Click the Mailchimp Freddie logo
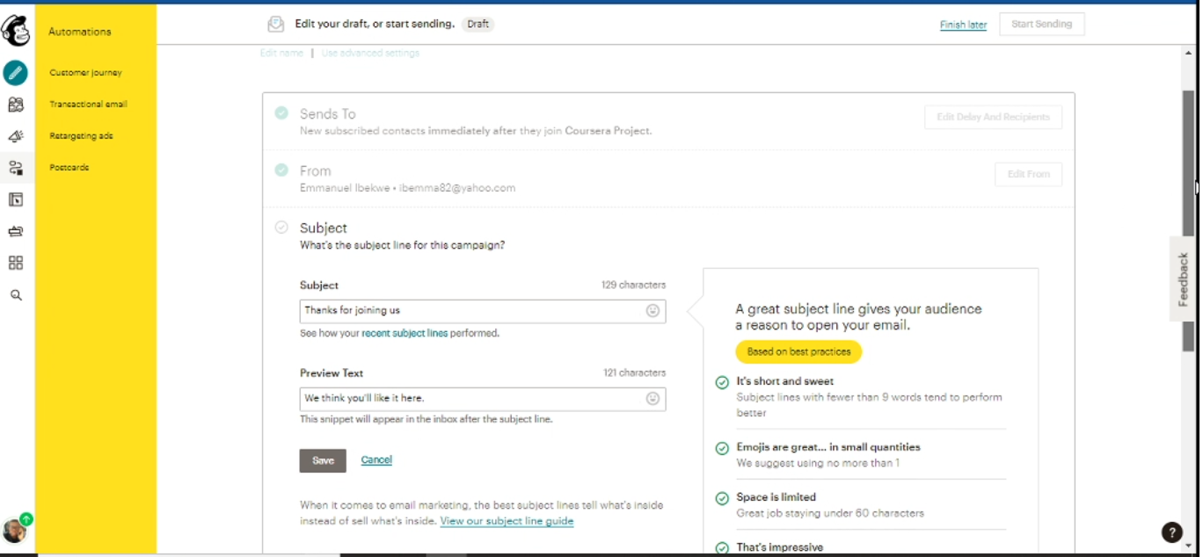This screenshot has width=1203, height=557. [16, 32]
